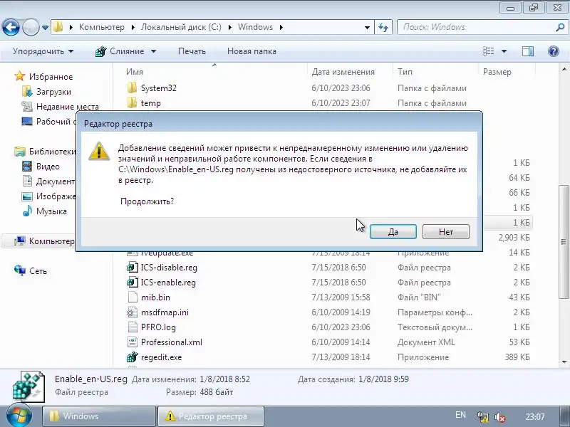
Task: Select Избранное in navigation pane
Action: tap(51, 77)
